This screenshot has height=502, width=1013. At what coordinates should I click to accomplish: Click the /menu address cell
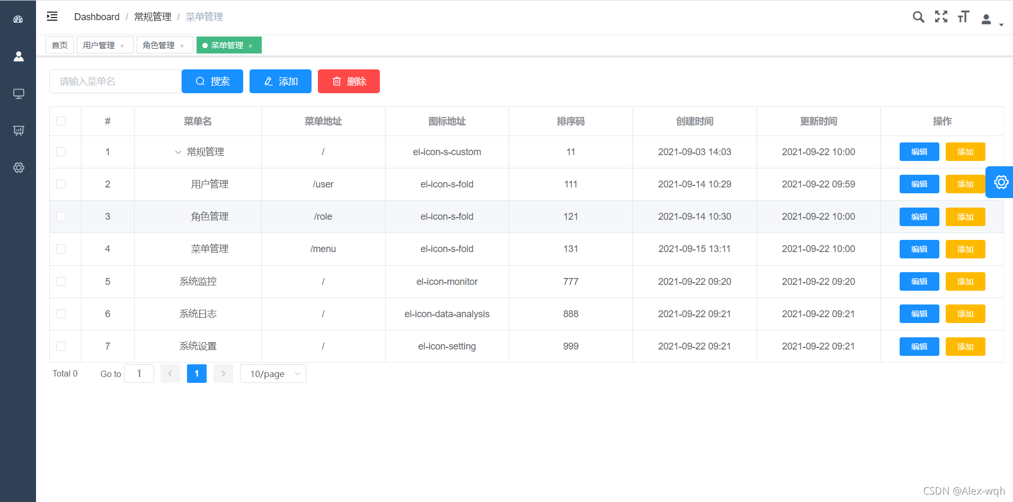click(x=323, y=249)
